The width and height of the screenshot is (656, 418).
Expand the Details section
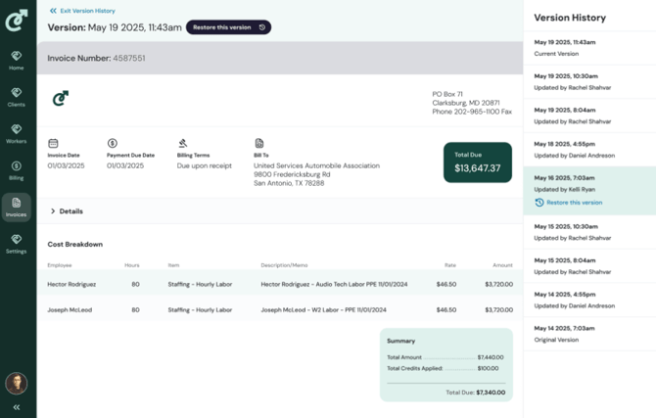coord(67,211)
